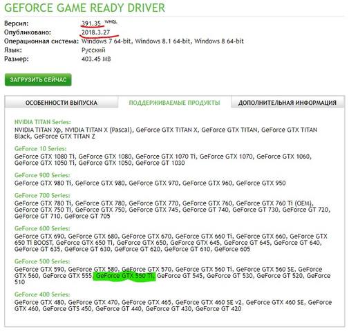The height and width of the screenshot is (331, 349).
Task: Click the file size 403.45 MB
Action: tap(96, 59)
